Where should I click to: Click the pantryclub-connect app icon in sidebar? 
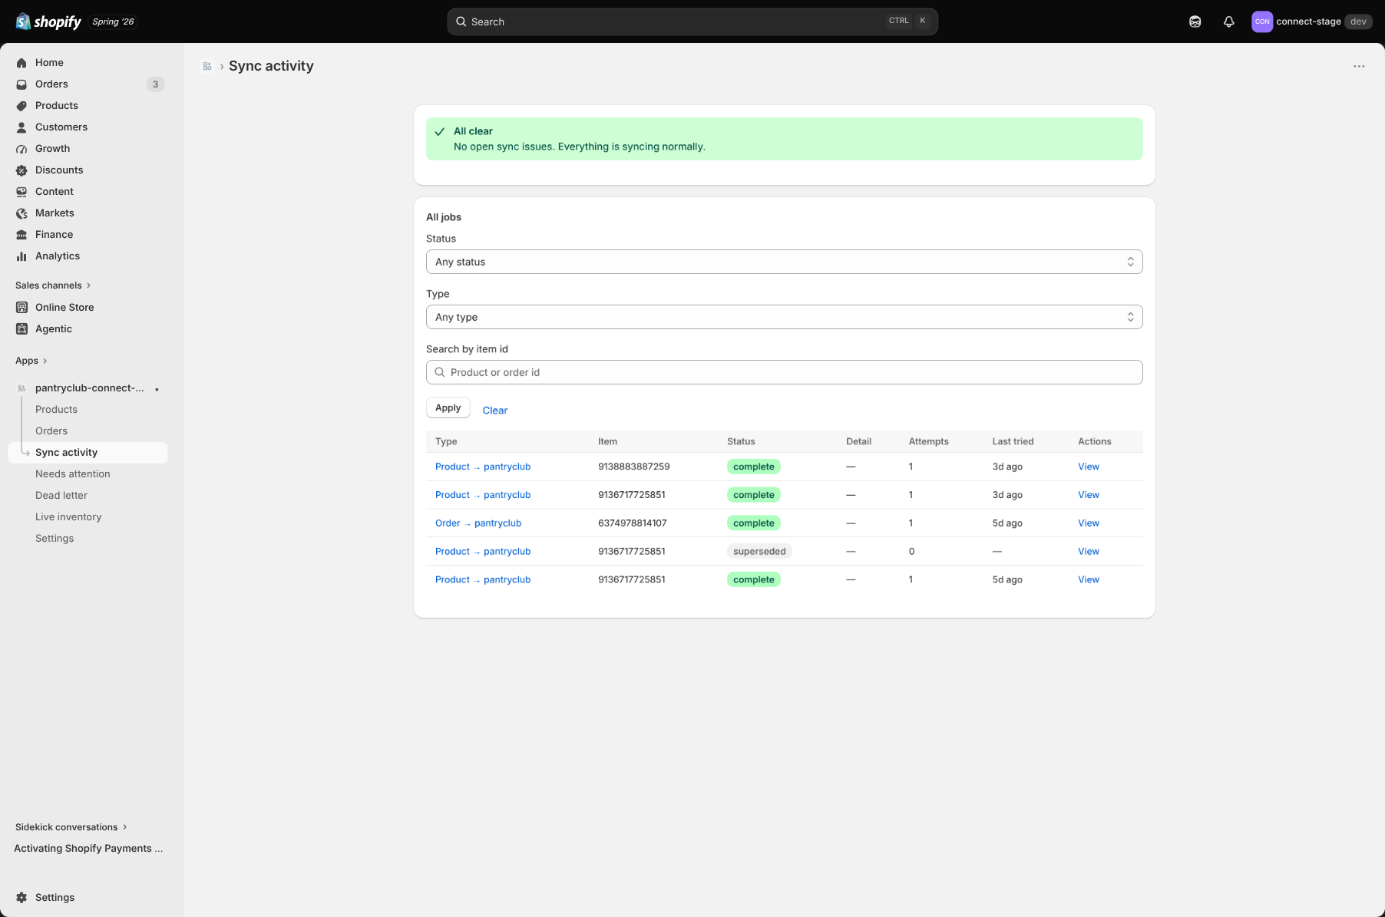[x=21, y=388]
